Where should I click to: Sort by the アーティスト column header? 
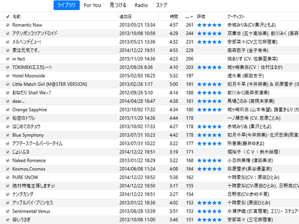pos(236,17)
